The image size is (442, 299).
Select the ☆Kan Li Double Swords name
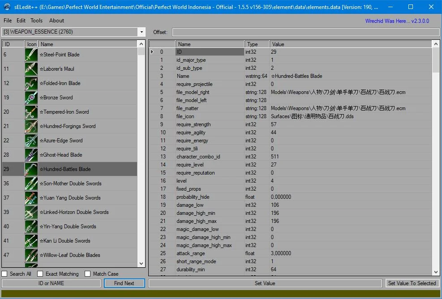[65, 241]
